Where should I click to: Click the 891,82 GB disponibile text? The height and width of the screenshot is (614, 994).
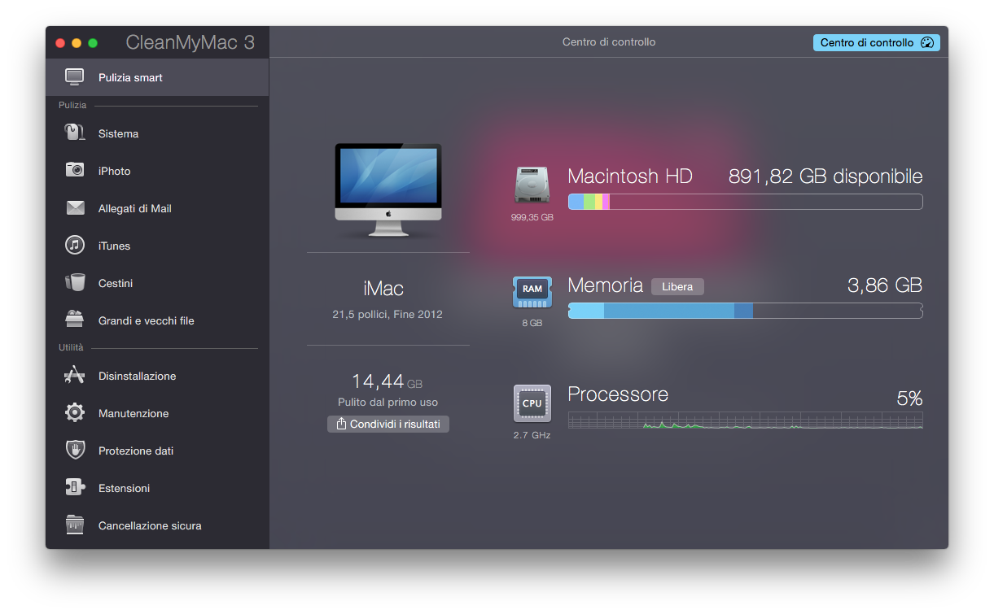825,176
